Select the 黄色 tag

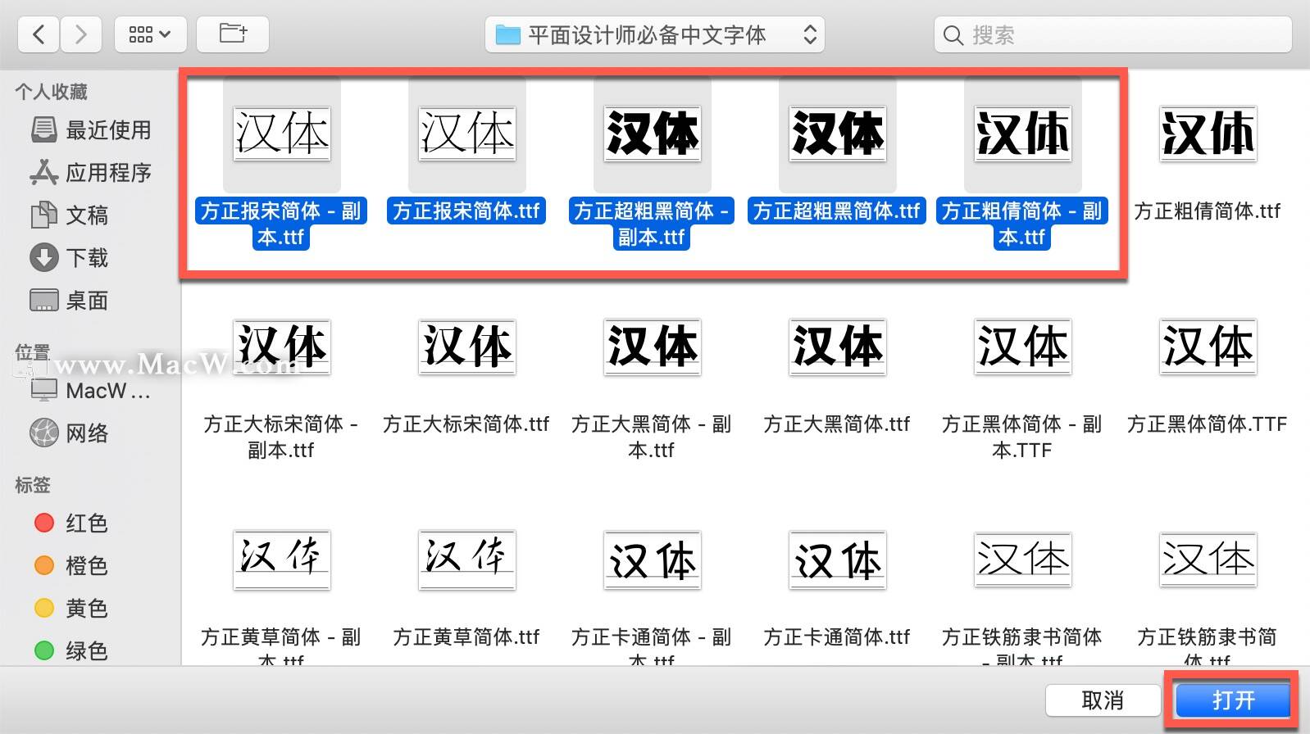[71, 608]
